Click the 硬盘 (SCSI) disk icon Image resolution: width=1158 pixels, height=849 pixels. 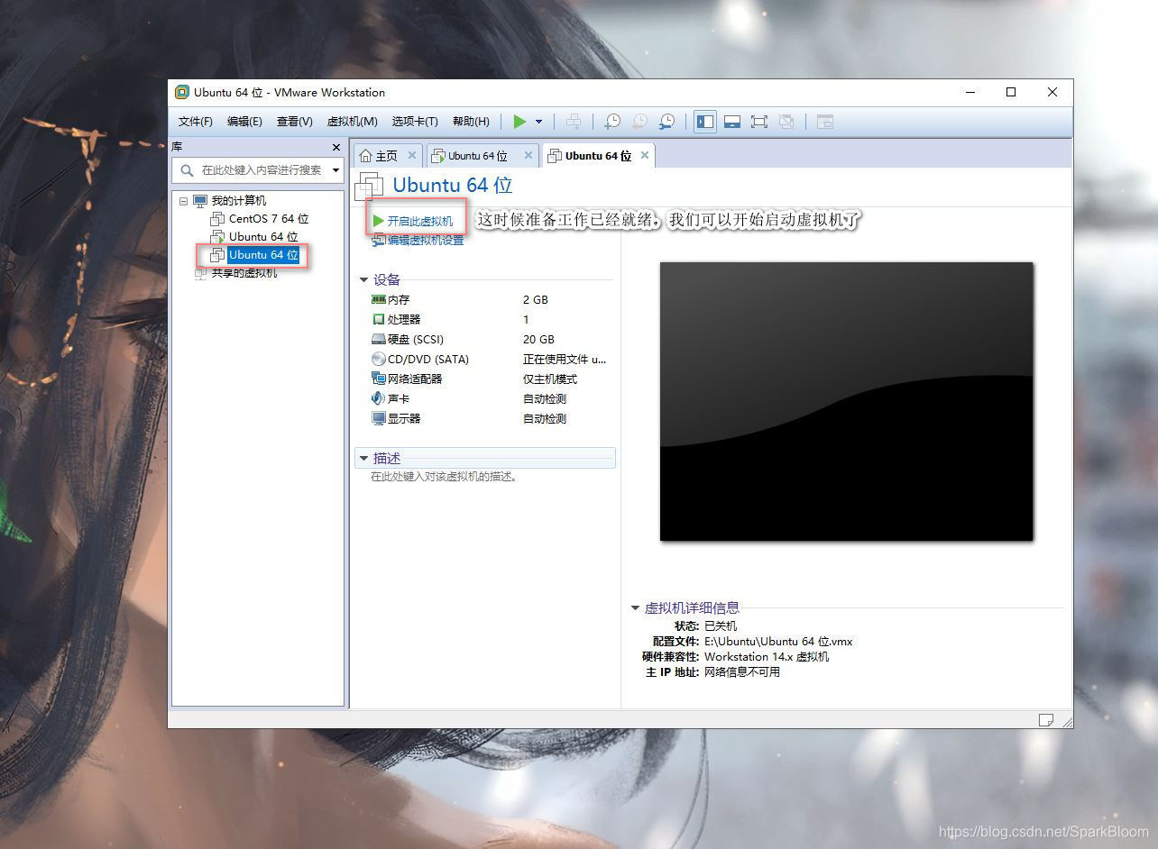tap(379, 339)
